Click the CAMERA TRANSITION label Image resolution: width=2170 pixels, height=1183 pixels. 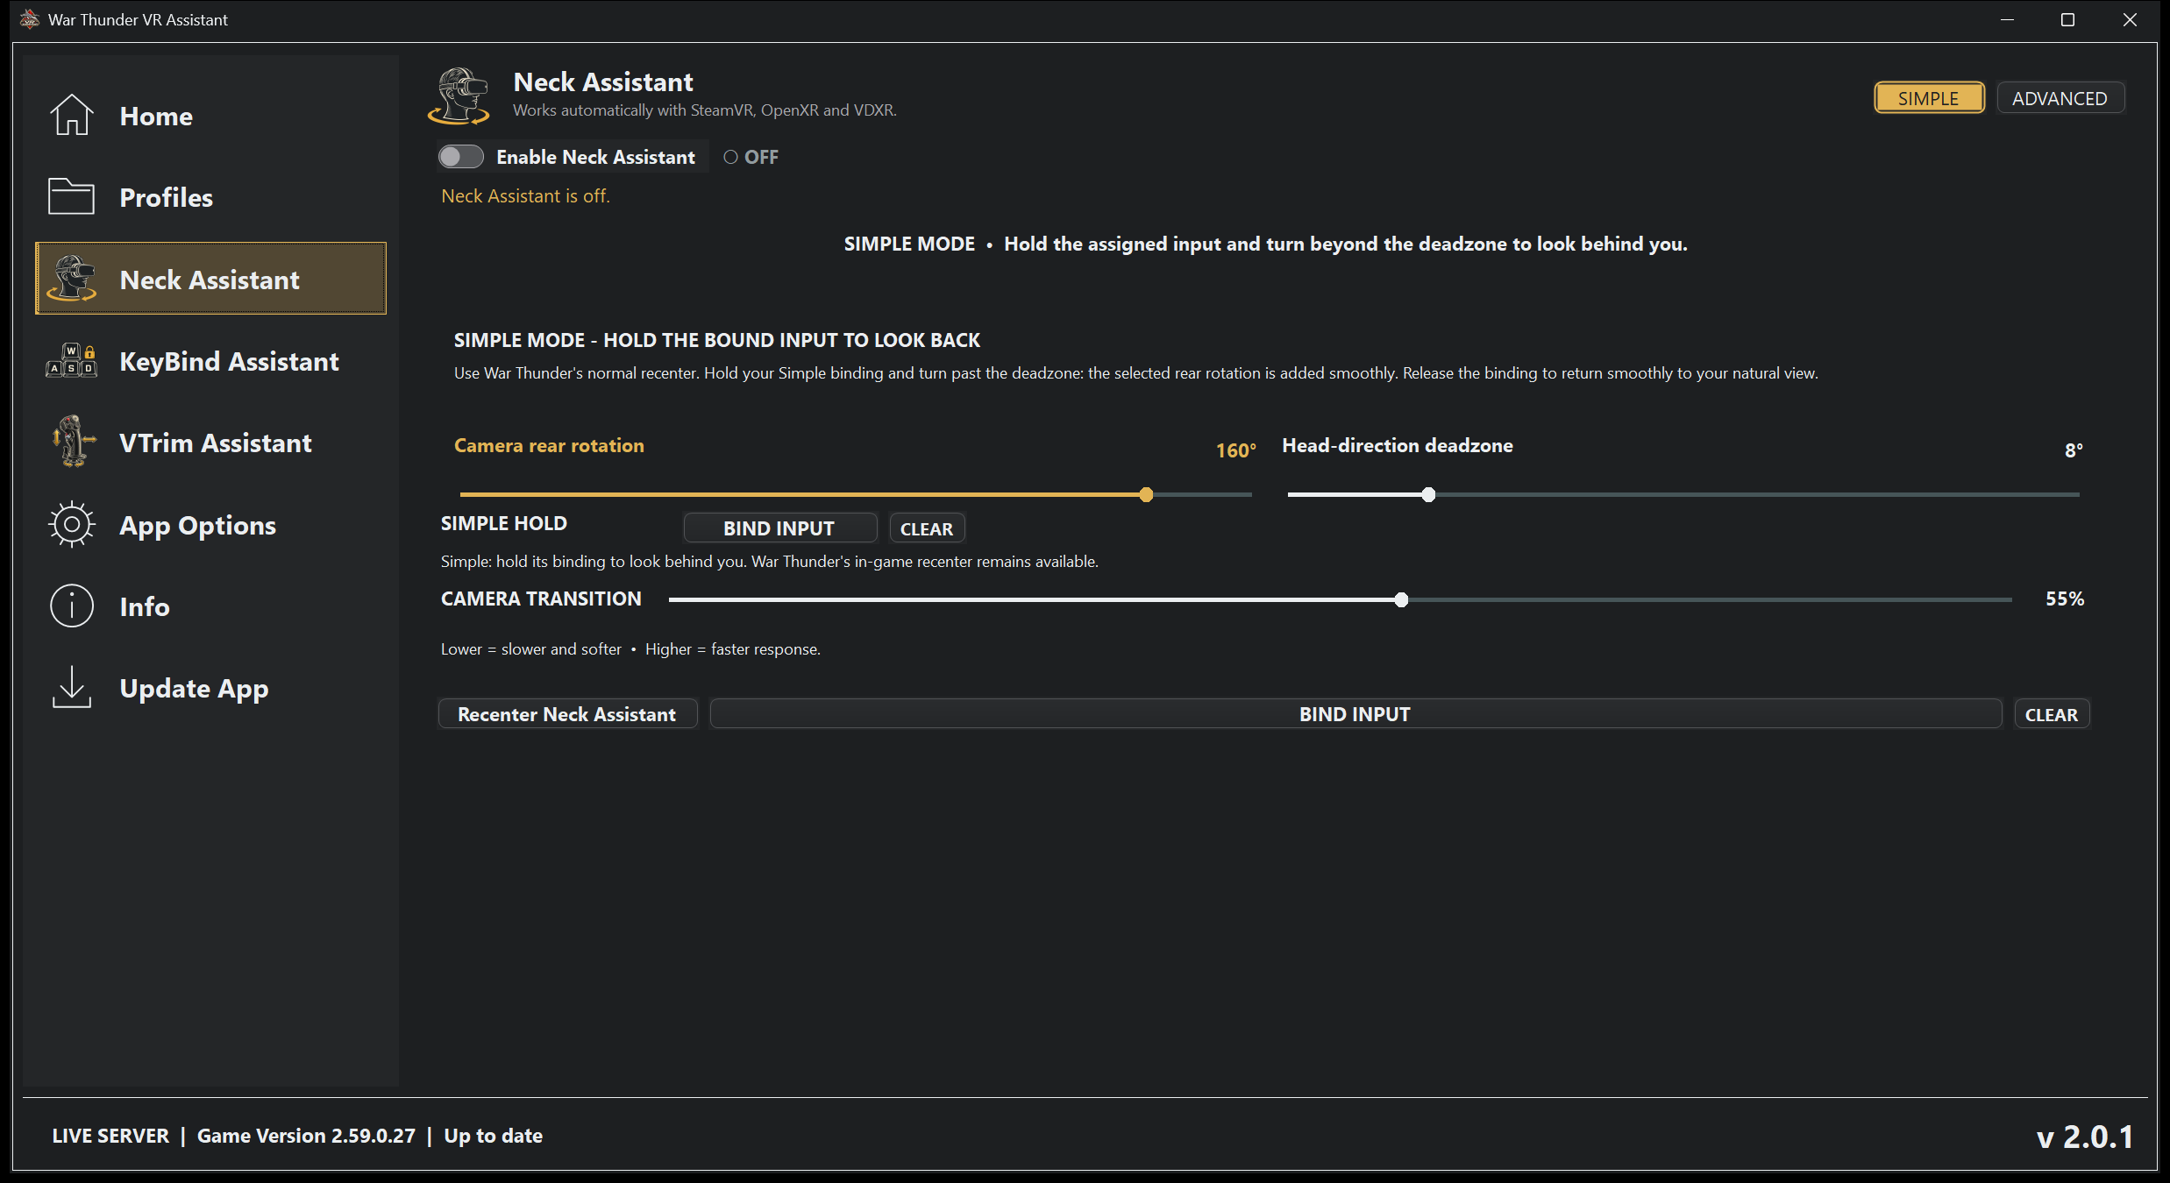tap(541, 599)
